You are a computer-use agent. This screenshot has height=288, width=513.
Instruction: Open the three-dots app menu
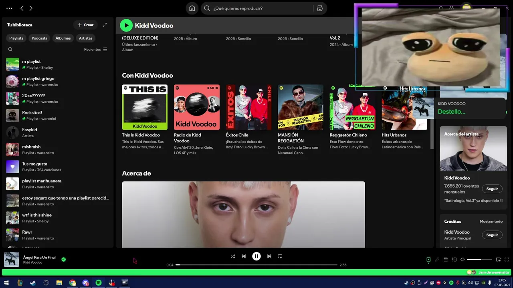coord(9,8)
